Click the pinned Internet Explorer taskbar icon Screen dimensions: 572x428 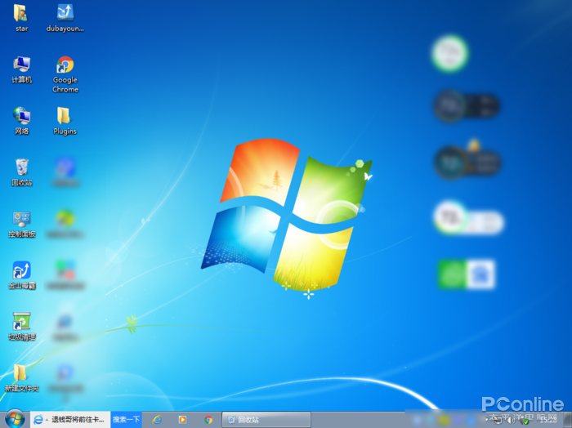point(157,420)
